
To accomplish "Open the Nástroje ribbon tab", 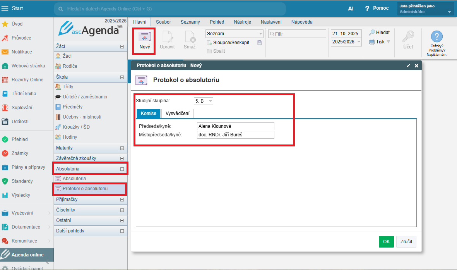I will pos(242,22).
